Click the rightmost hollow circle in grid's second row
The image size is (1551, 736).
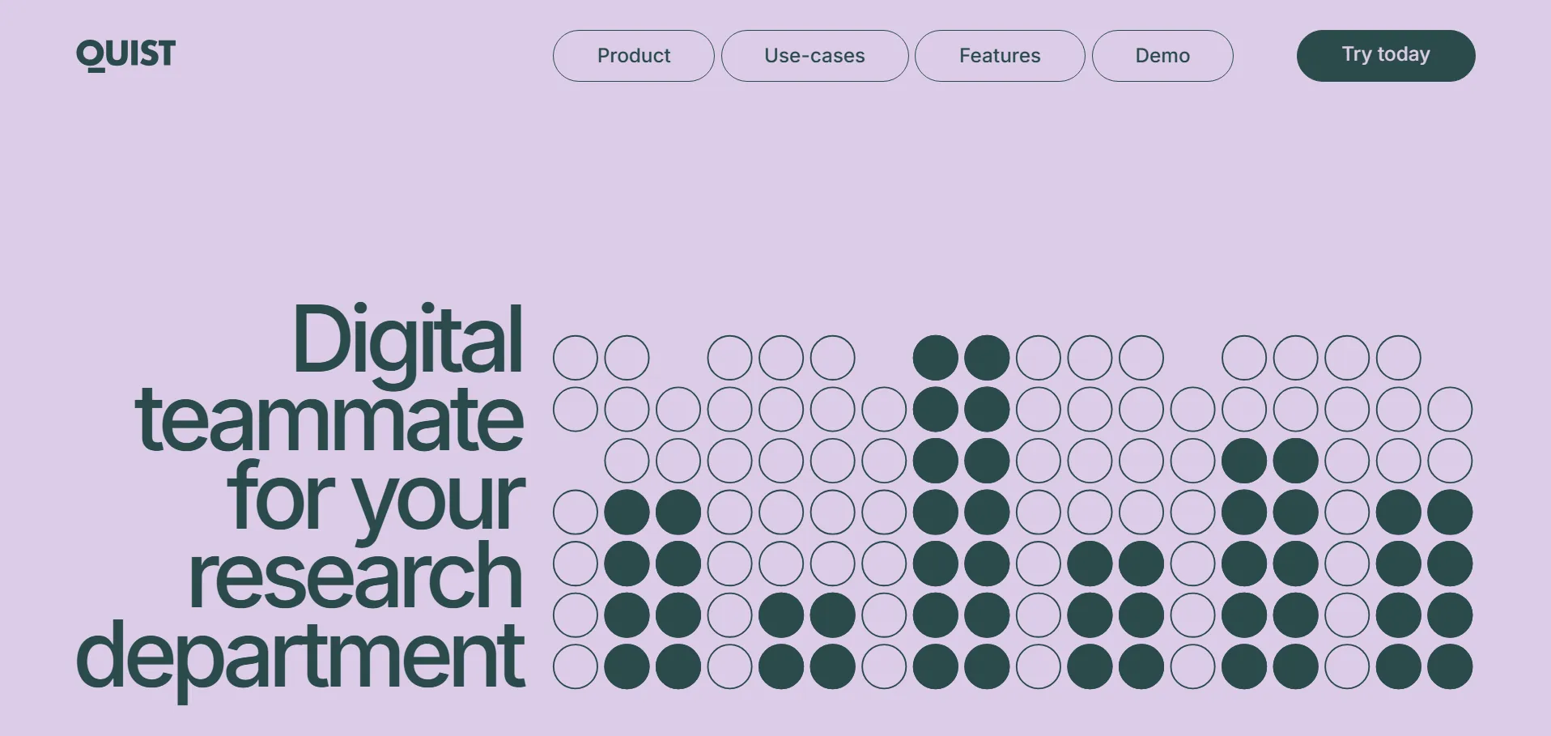[x=1450, y=410]
